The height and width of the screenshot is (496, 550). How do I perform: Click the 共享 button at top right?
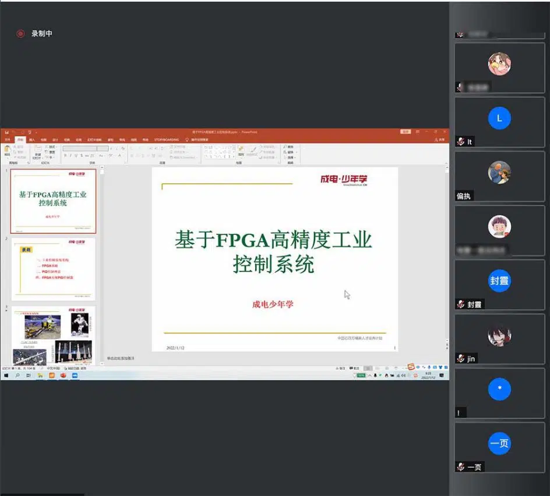coord(440,139)
